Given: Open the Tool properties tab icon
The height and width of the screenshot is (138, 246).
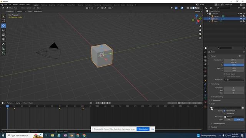Looking at the screenshot, I should click(x=205, y=53).
